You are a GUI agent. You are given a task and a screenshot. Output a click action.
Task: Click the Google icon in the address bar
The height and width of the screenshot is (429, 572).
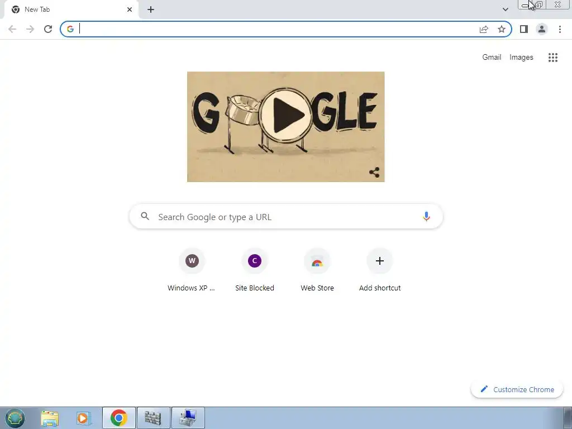(70, 29)
